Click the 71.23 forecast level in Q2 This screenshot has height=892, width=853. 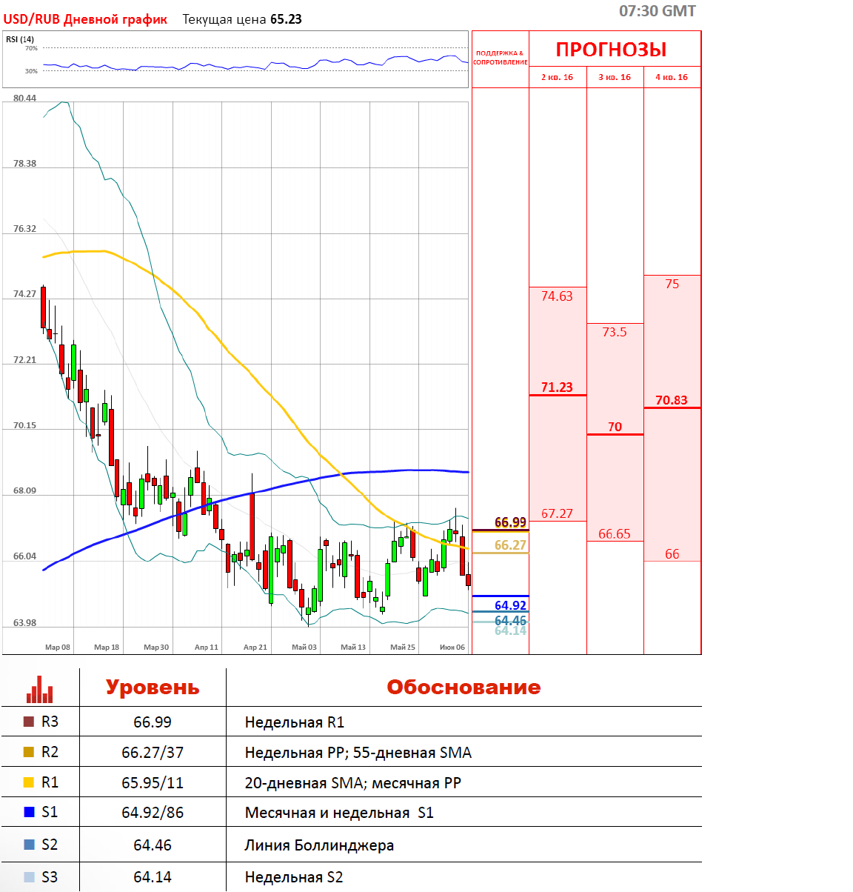[557, 387]
